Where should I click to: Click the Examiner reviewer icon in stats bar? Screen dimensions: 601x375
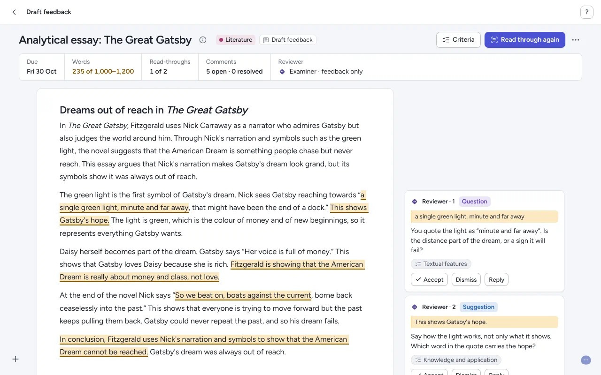282,72
